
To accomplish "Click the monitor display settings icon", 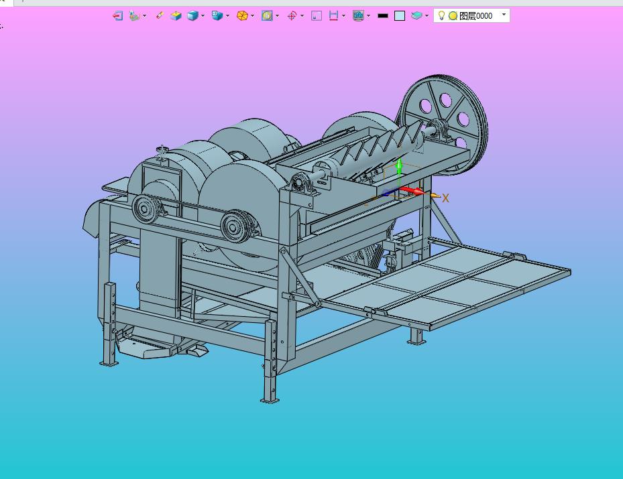I will tap(358, 15).
